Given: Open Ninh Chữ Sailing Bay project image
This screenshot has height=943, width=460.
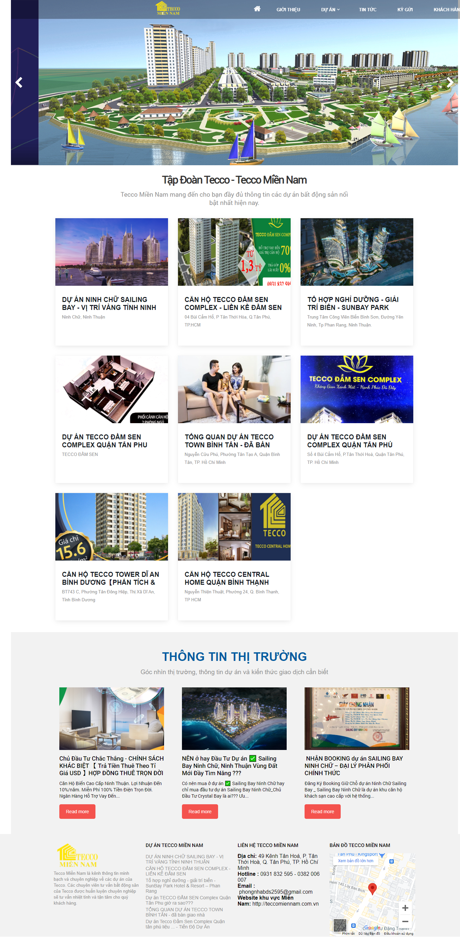Looking at the screenshot, I should 111,252.
